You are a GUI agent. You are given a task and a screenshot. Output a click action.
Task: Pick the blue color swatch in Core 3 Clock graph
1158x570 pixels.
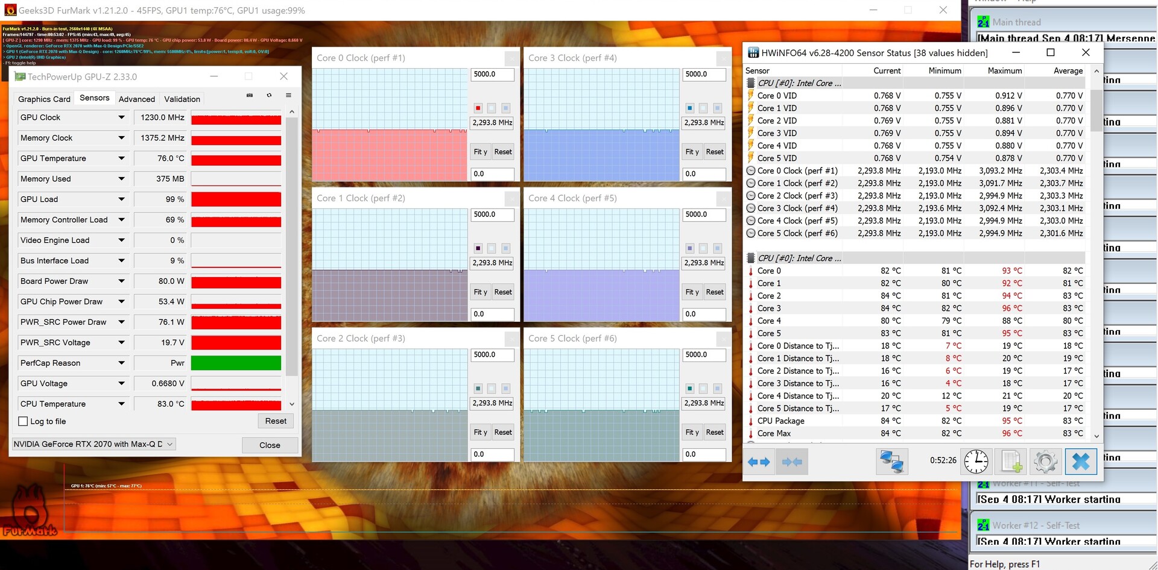(689, 108)
